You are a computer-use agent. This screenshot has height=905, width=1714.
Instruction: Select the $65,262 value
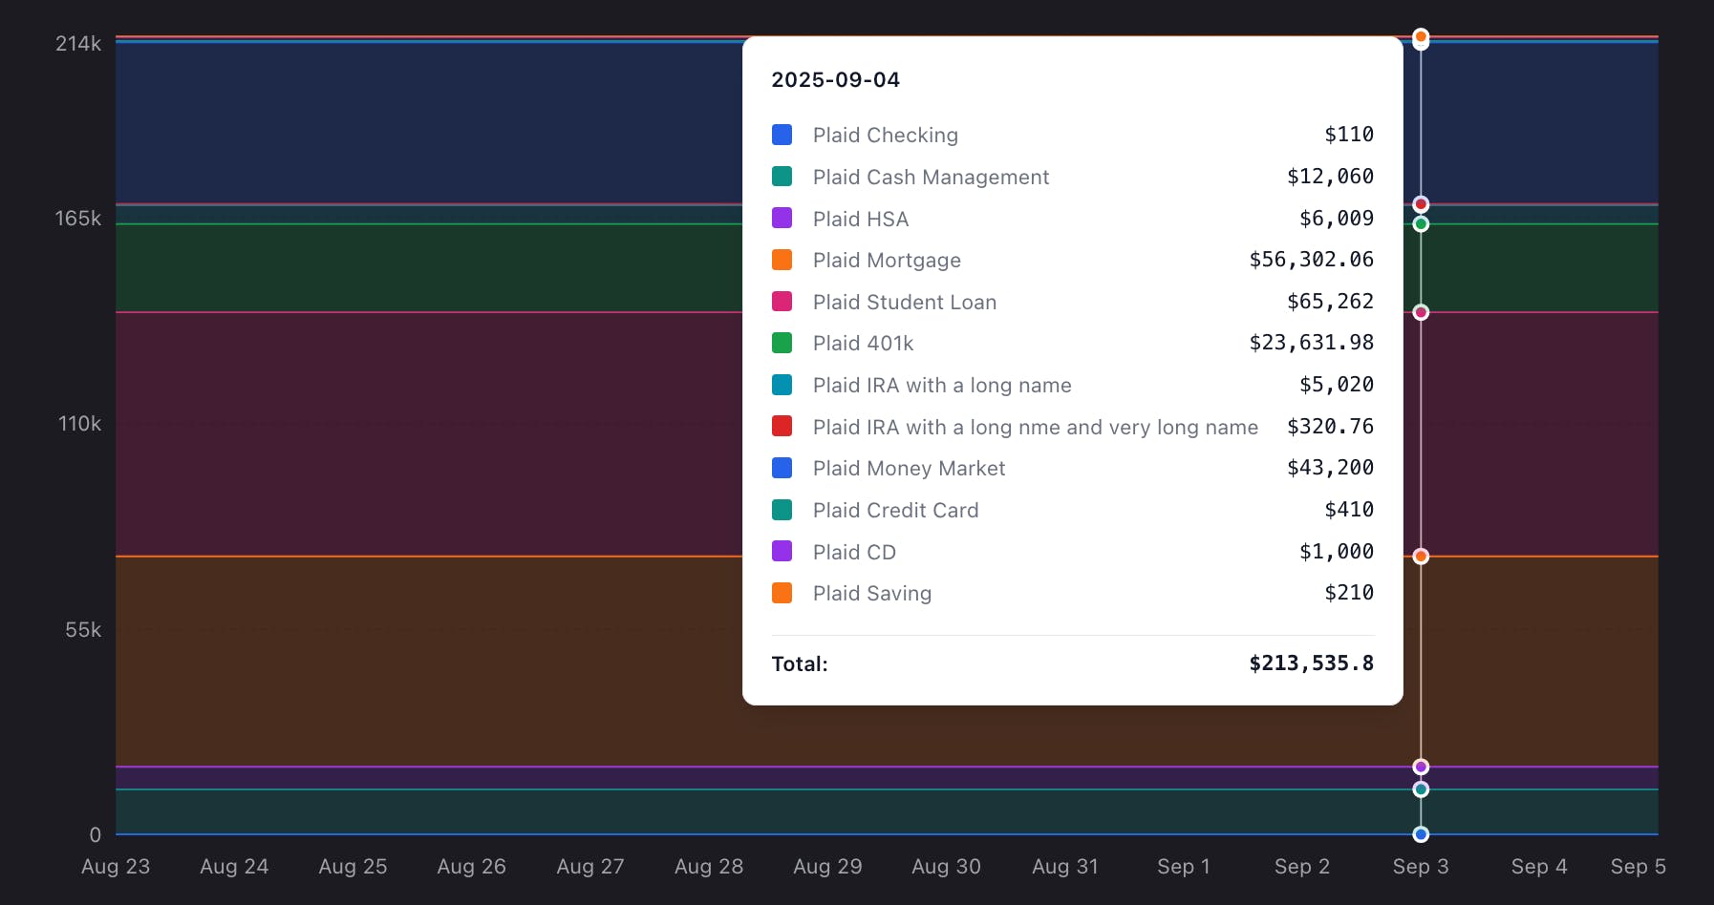click(1330, 302)
